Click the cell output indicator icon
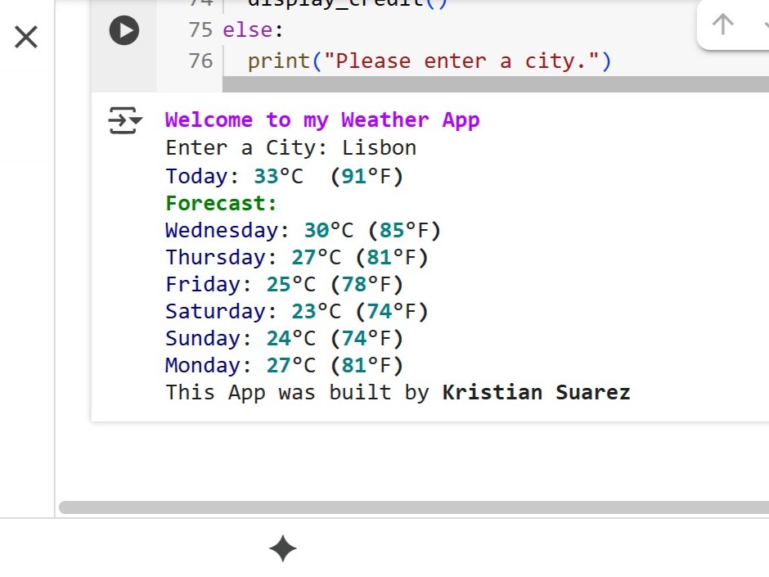The height and width of the screenshot is (577, 769). pyautogui.click(x=123, y=120)
